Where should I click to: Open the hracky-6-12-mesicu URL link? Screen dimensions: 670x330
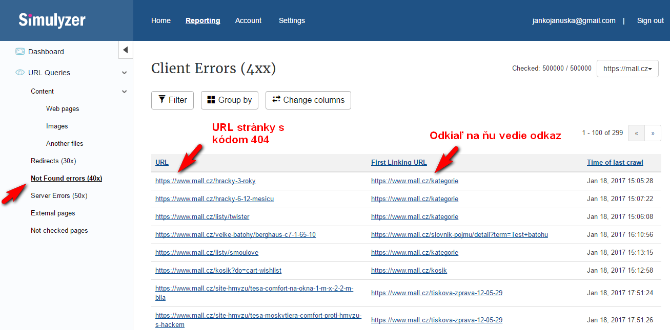pos(214,199)
